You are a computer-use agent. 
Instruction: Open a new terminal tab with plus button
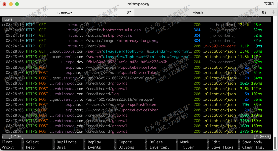[x=274, y=12]
